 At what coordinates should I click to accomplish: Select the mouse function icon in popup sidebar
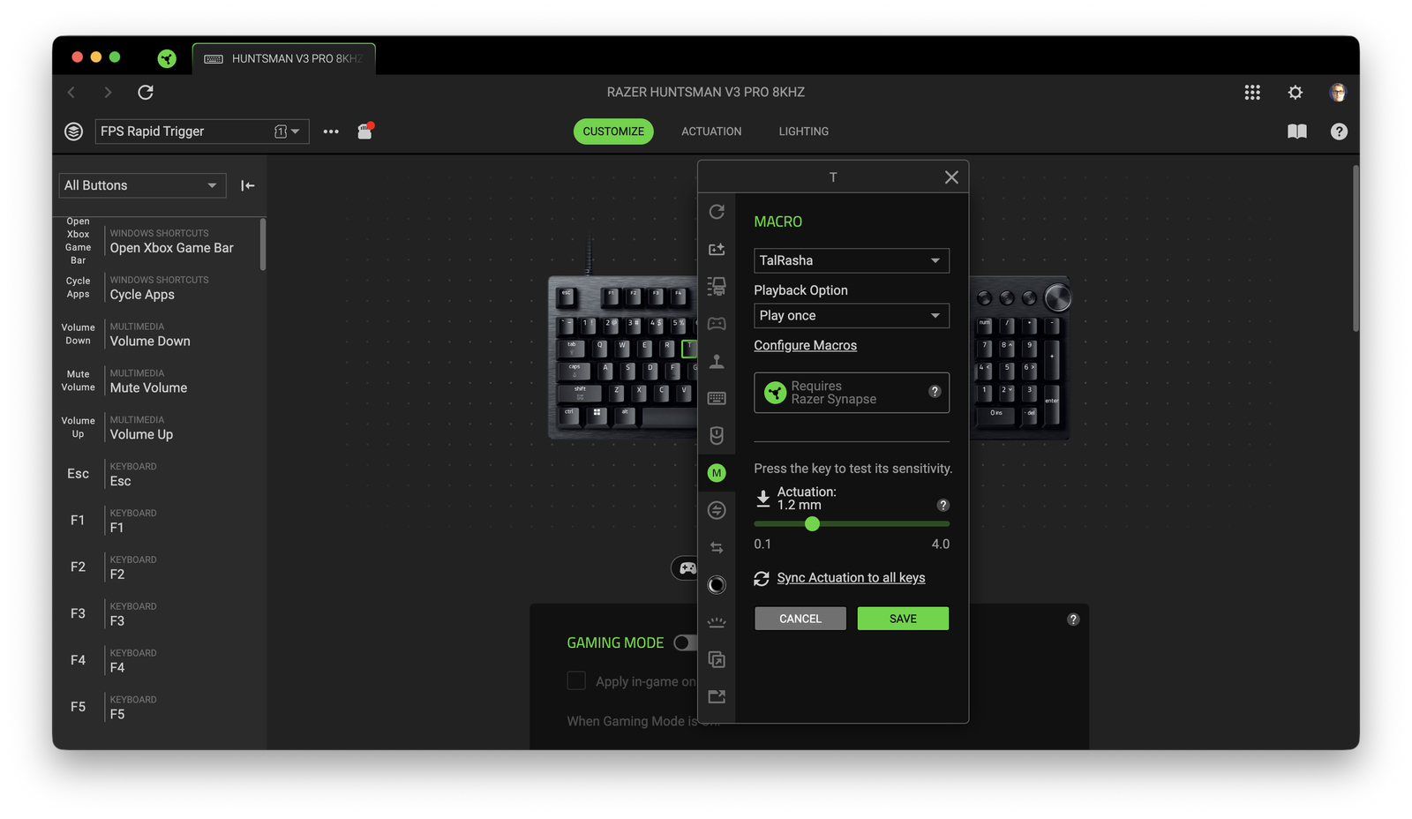pyautogui.click(x=717, y=435)
